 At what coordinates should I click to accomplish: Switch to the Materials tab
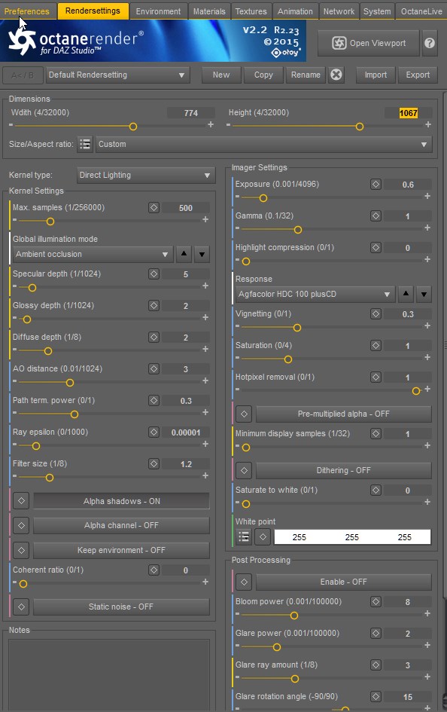point(209,11)
